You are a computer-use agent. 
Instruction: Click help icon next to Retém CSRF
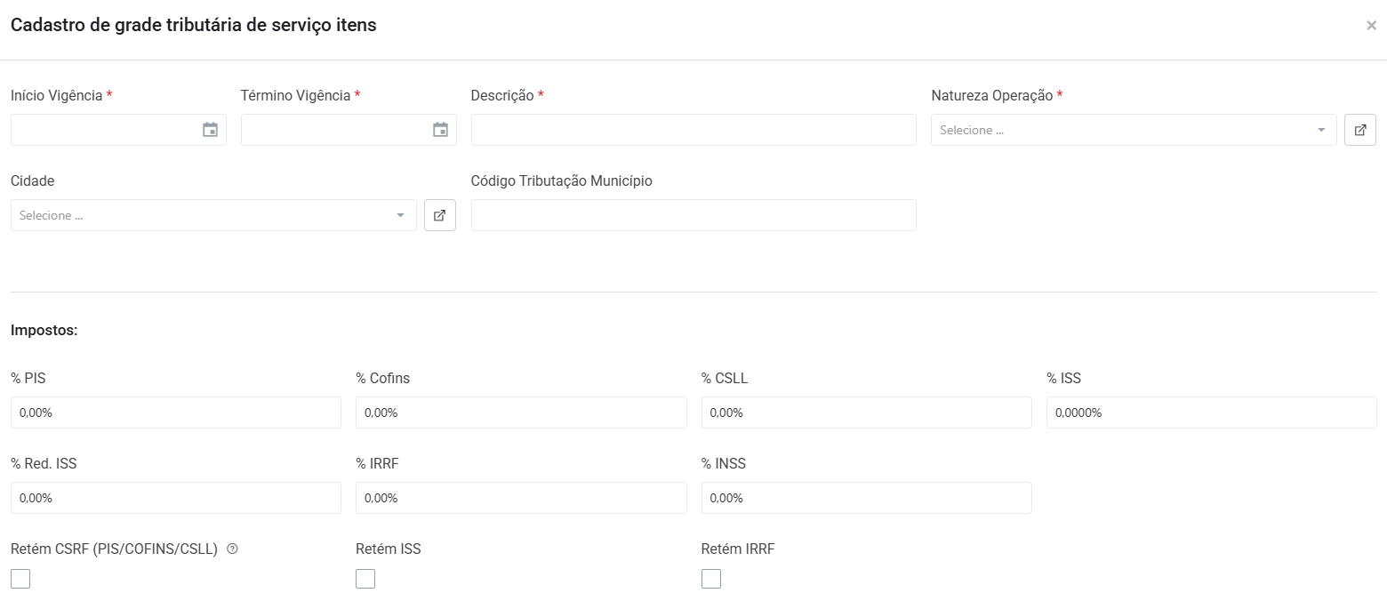pyautogui.click(x=232, y=549)
